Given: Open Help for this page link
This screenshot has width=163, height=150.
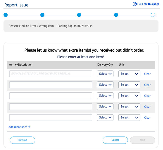Looking at the screenshot, I should [x=148, y=4].
